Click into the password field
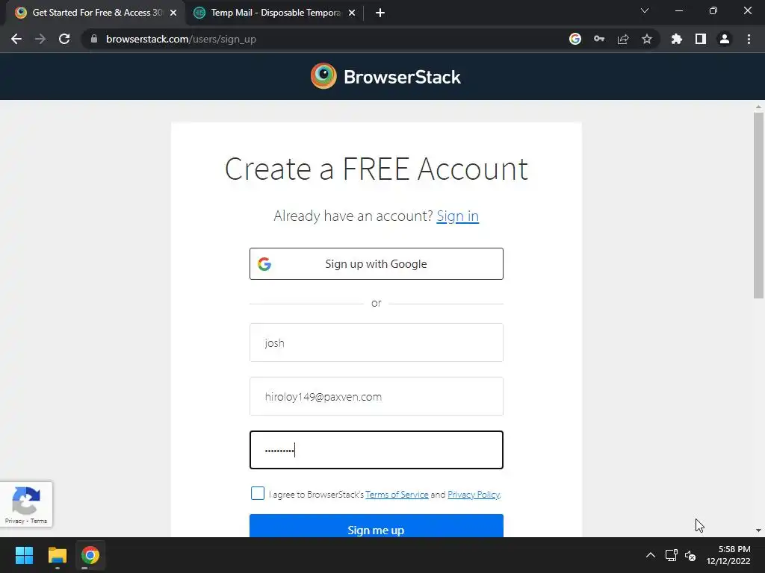The image size is (765, 573). click(377, 450)
